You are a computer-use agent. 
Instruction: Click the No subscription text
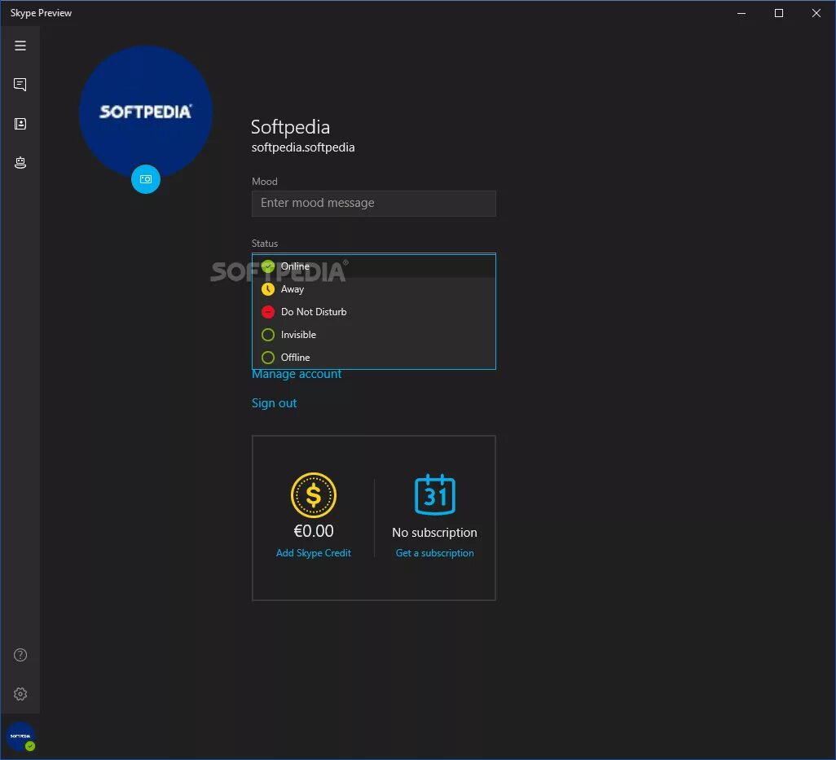(x=434, y=533)
